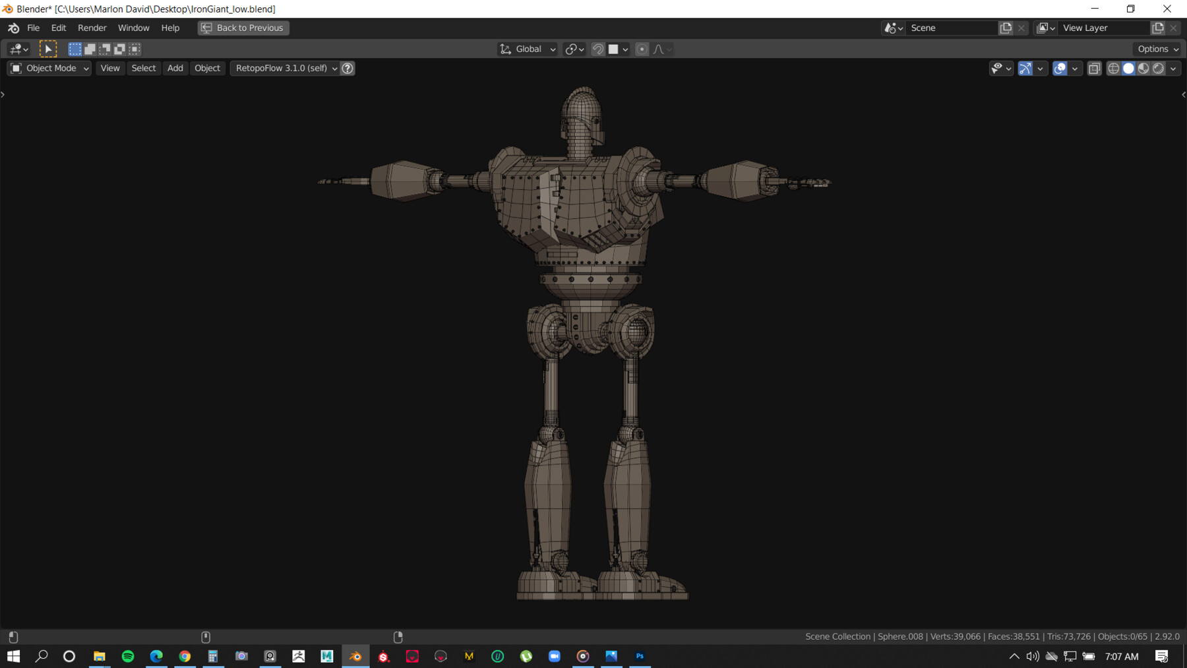Toggle X-ray mode in viewport

[x=1095, y=68]
